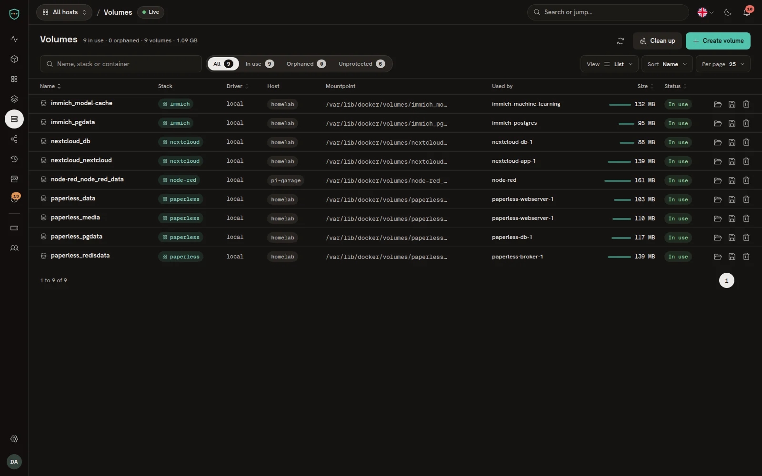Click the nextcloud-app-1 container link
762x476 pixels.
tap(514, 161)
